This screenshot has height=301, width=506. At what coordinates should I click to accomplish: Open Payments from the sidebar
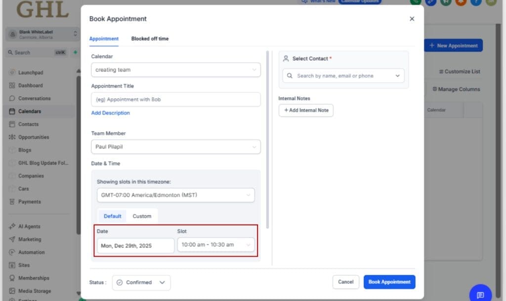pyautogui.click(x=30, y=201)
